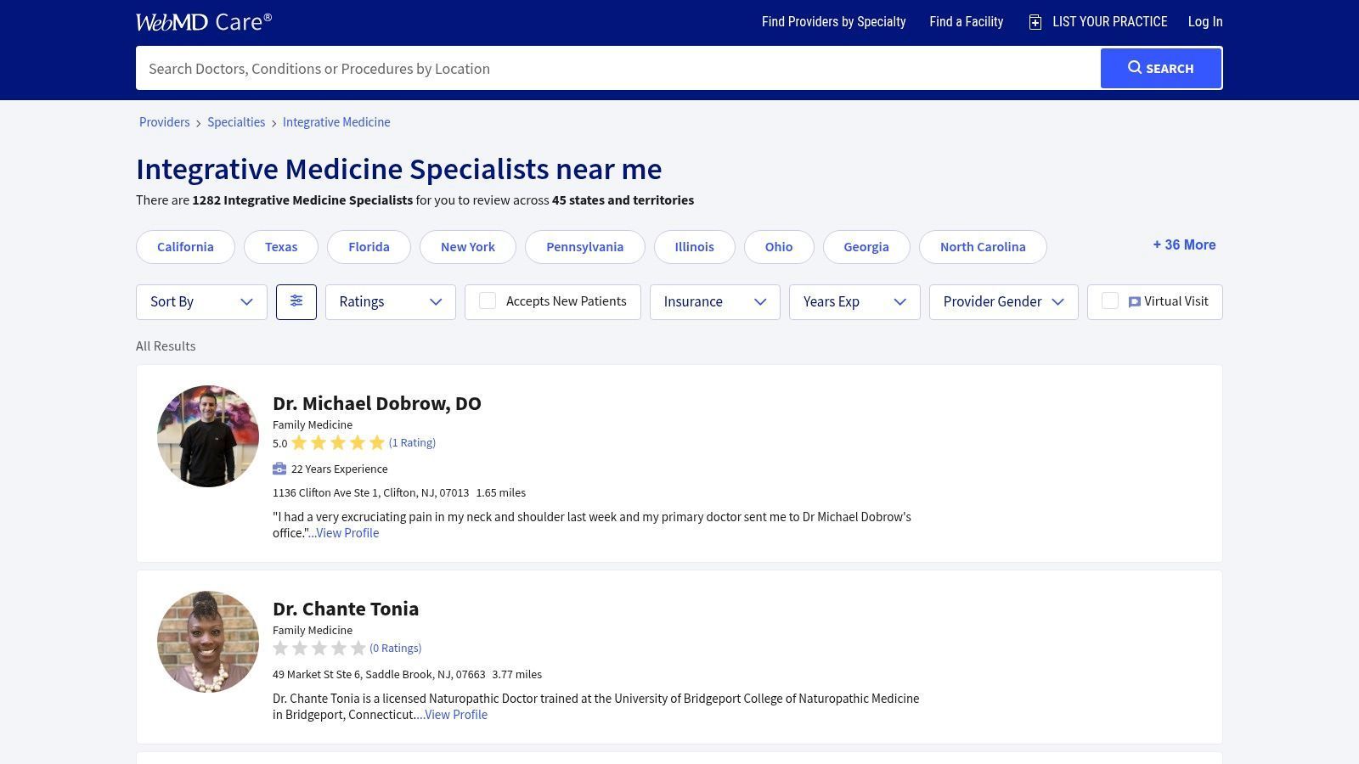The image size is (1359, 764).
Task: Go to Find a Facility
Action: [x=966, y=22]
